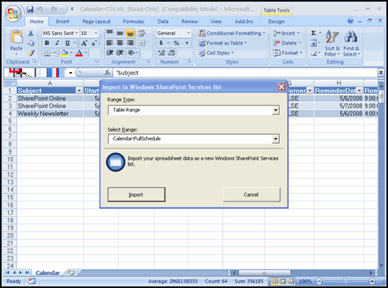Screen dimensions: 388x288
Task: Click Cancel in import dialog
Action: click(251, 194)
